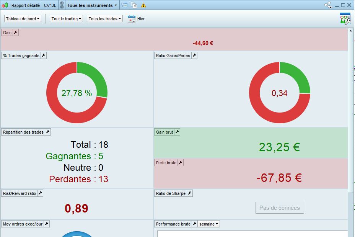This screenshot has height=237, width=355.
Task: Click the Risk/Reward ratio widget label
Action: pos(20,193)
